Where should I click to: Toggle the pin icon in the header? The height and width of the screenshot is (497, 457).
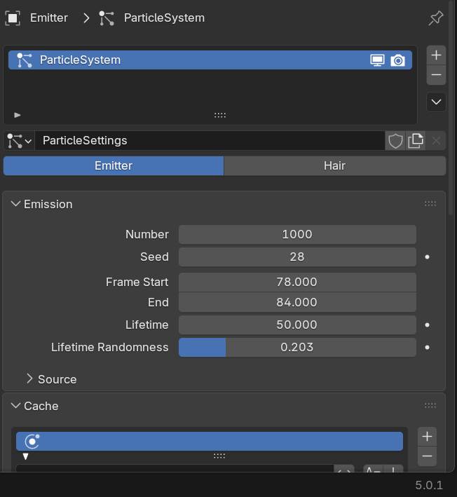pos(436,18)
